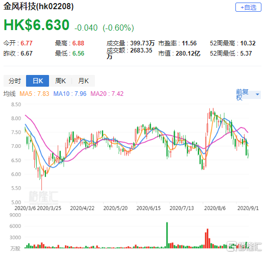
Task: Add stock via +自选 button
Action: pyautogui.click(x=248, y=7)
